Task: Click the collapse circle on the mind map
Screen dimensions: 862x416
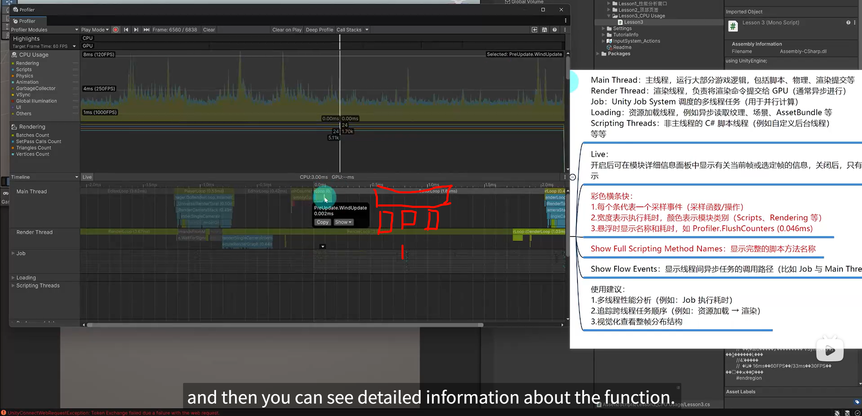Action: click(573, 177)
